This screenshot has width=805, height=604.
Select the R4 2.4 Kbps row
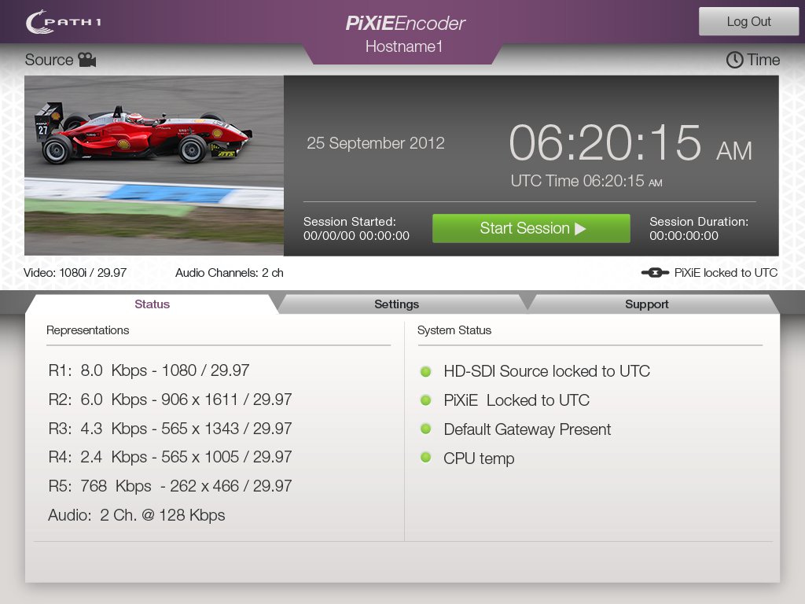point(170,457)
